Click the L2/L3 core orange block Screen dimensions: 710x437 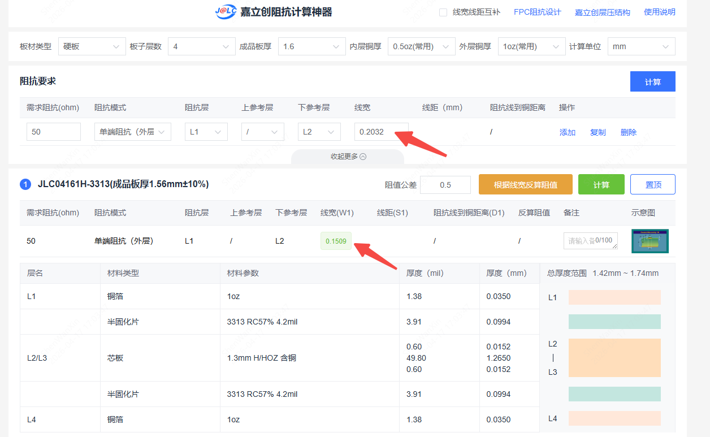click(614, 358)
